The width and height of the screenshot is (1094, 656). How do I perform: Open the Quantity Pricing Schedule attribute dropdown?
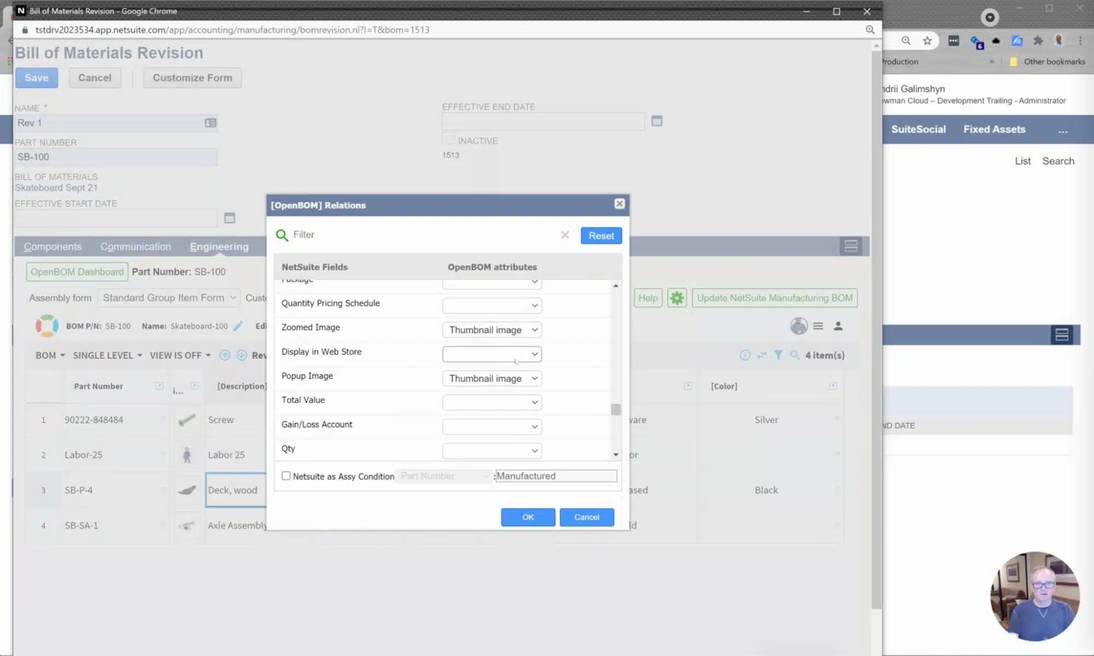(x=492, y=305)
